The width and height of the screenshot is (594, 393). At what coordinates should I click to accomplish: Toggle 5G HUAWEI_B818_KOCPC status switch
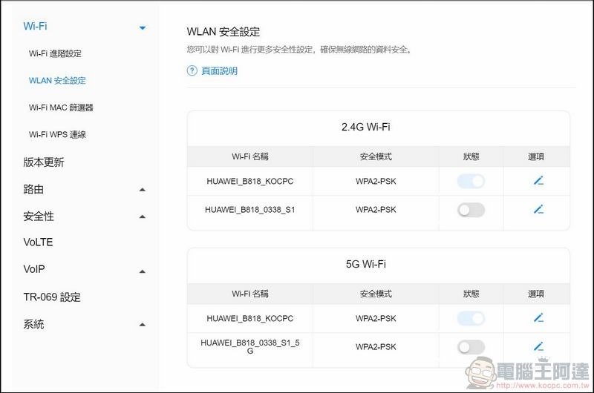tap(471, 319)
